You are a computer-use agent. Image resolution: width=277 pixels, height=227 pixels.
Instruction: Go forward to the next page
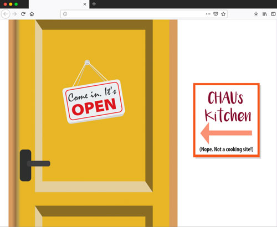pyautogui.click(x=14, y=14)
